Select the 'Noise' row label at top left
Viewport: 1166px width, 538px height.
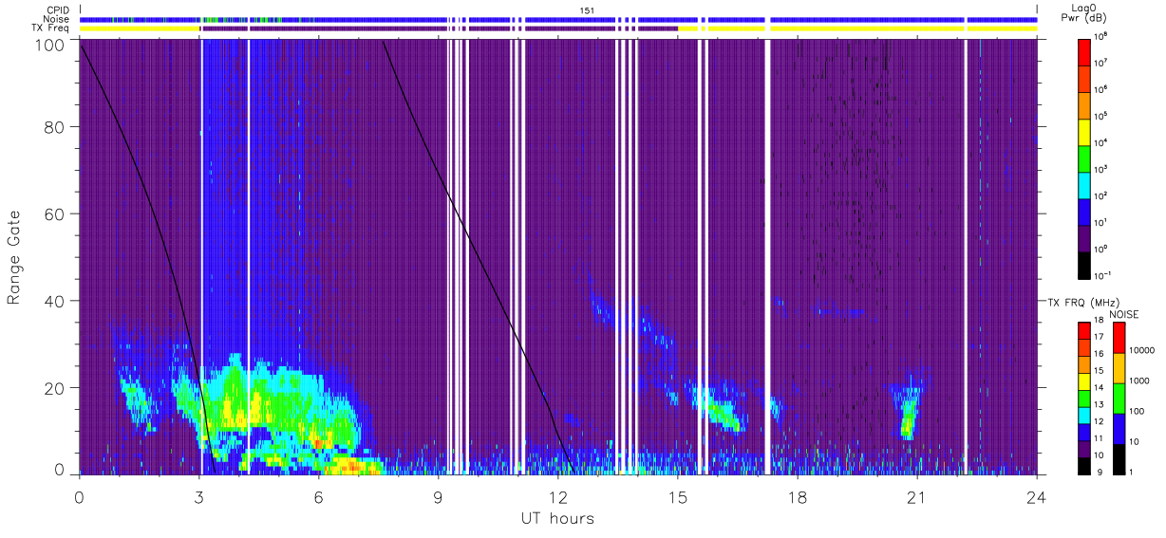click(x=57, y=19)
